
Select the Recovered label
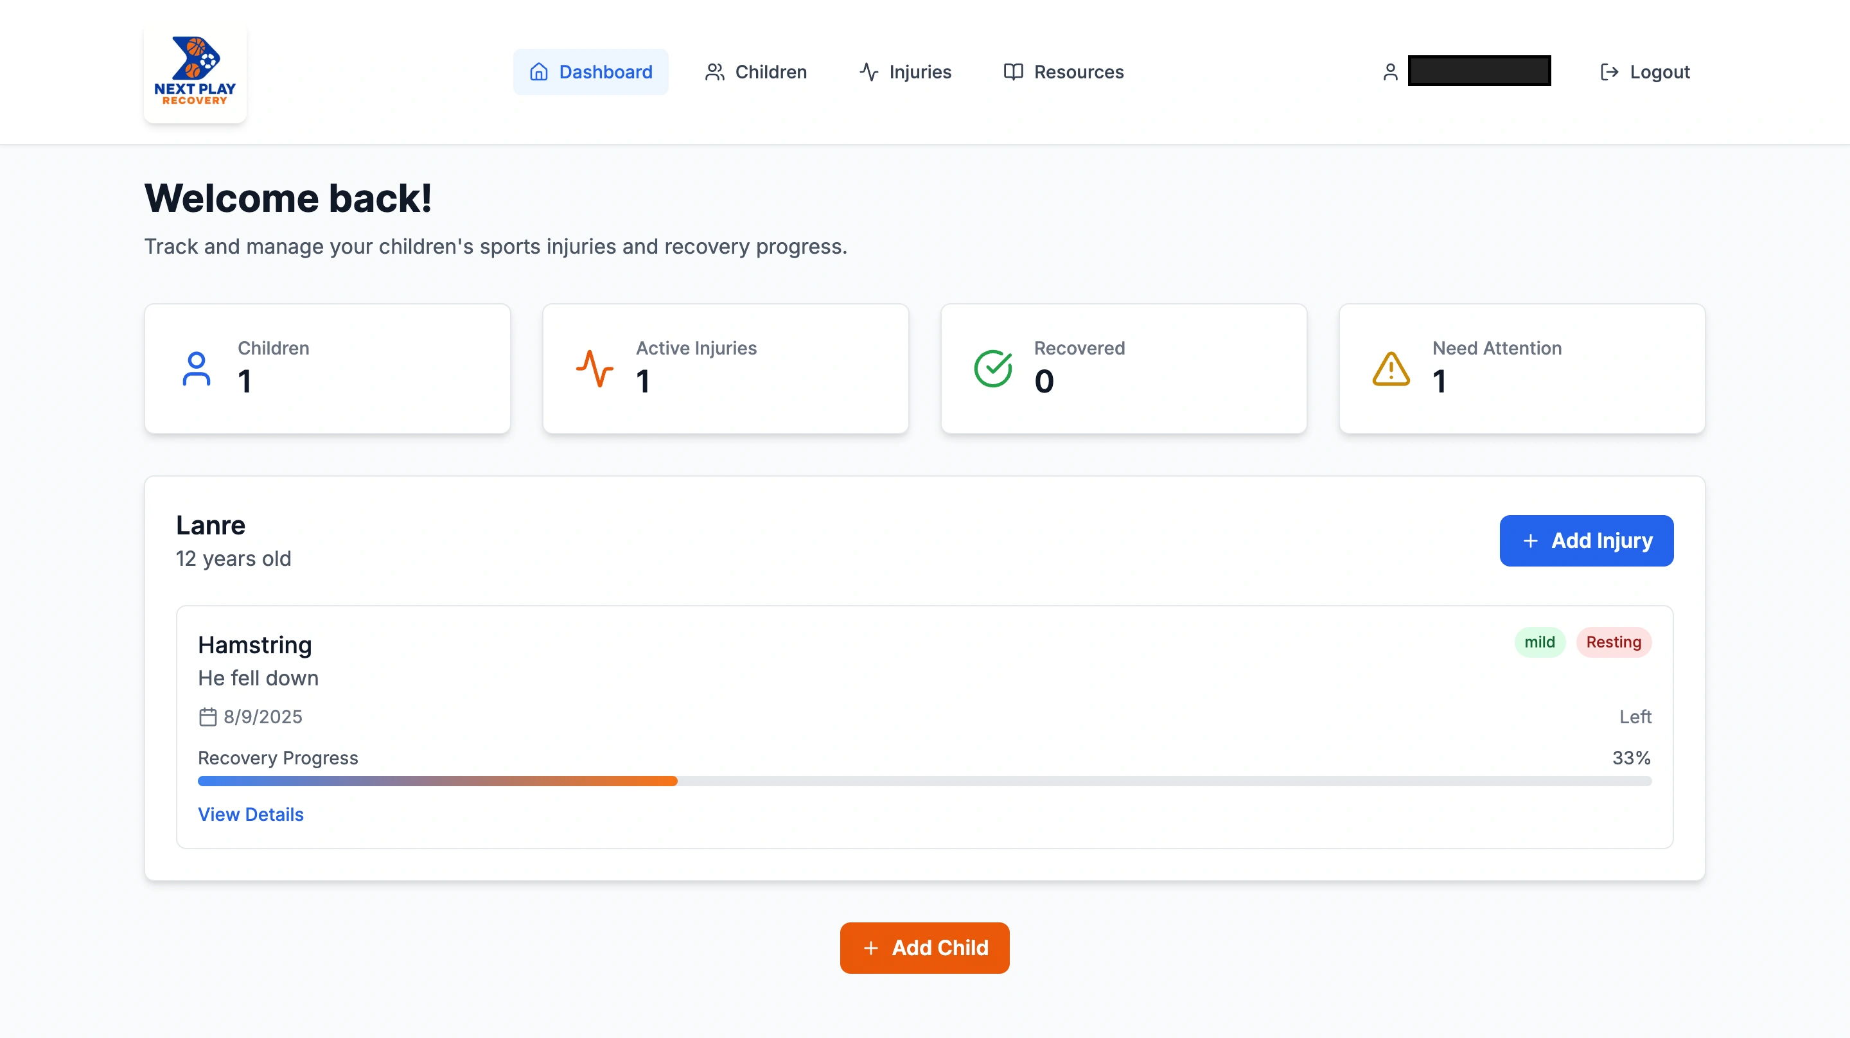click(1079, 348)
